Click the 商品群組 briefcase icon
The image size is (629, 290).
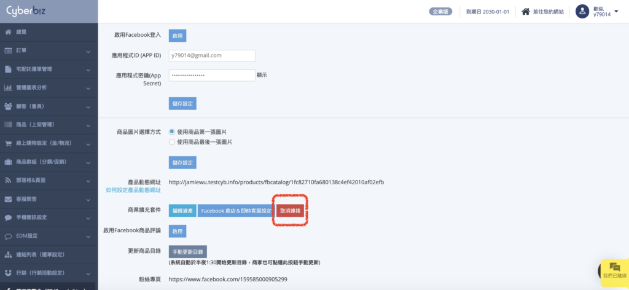click(8, 162)
